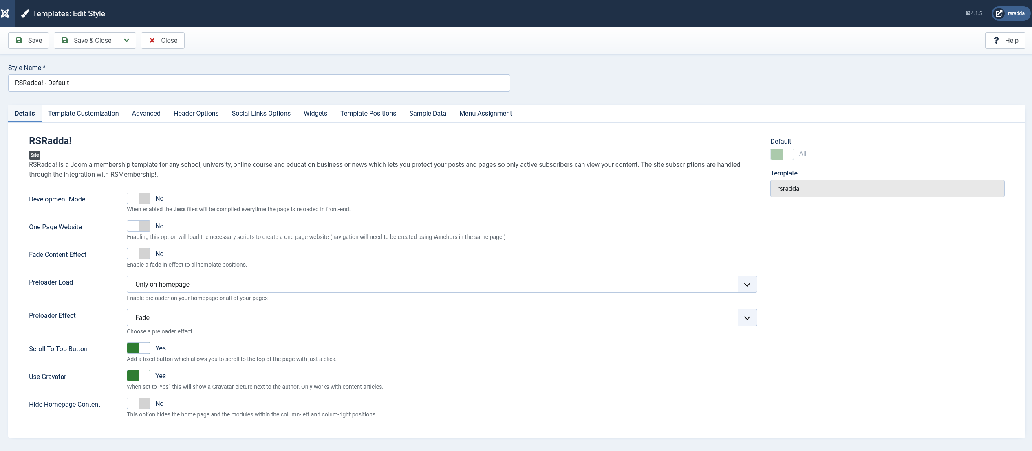Screen dimensions: 1032x451
Task: Open the Advanced tab
Action: [146, 113]
